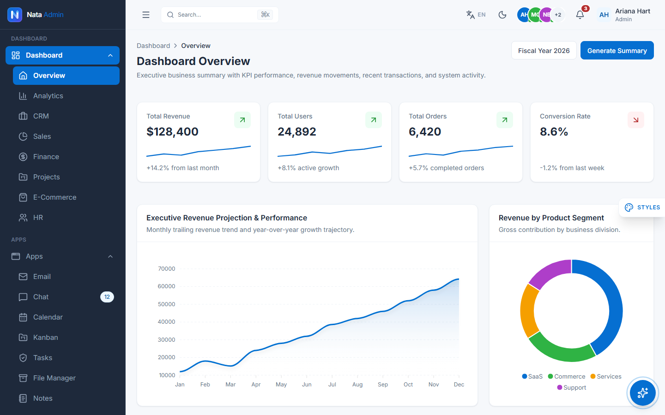Click the Total Users value 24,892

[297, 132]
